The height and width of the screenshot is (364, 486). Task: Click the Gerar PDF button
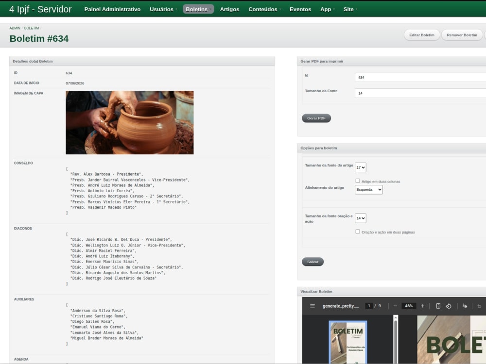coord(316,118)
